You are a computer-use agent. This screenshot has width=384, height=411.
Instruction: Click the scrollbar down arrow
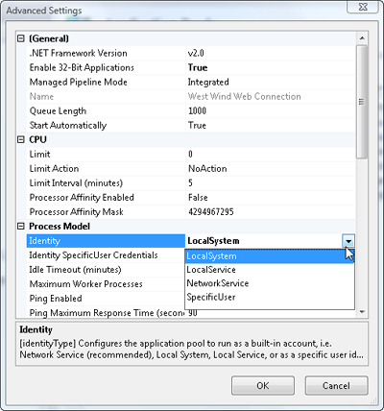362,311
